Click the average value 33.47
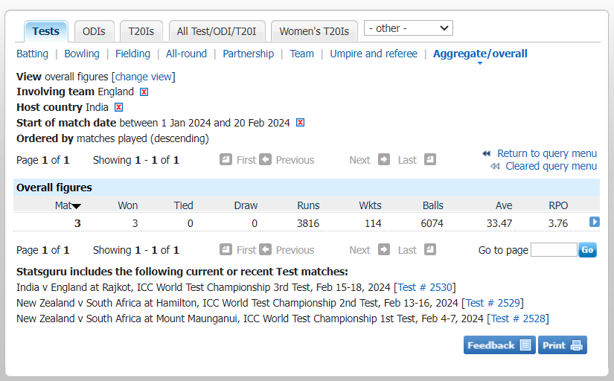This screenshot has width=614, height=381. click(x=499, y=223)
